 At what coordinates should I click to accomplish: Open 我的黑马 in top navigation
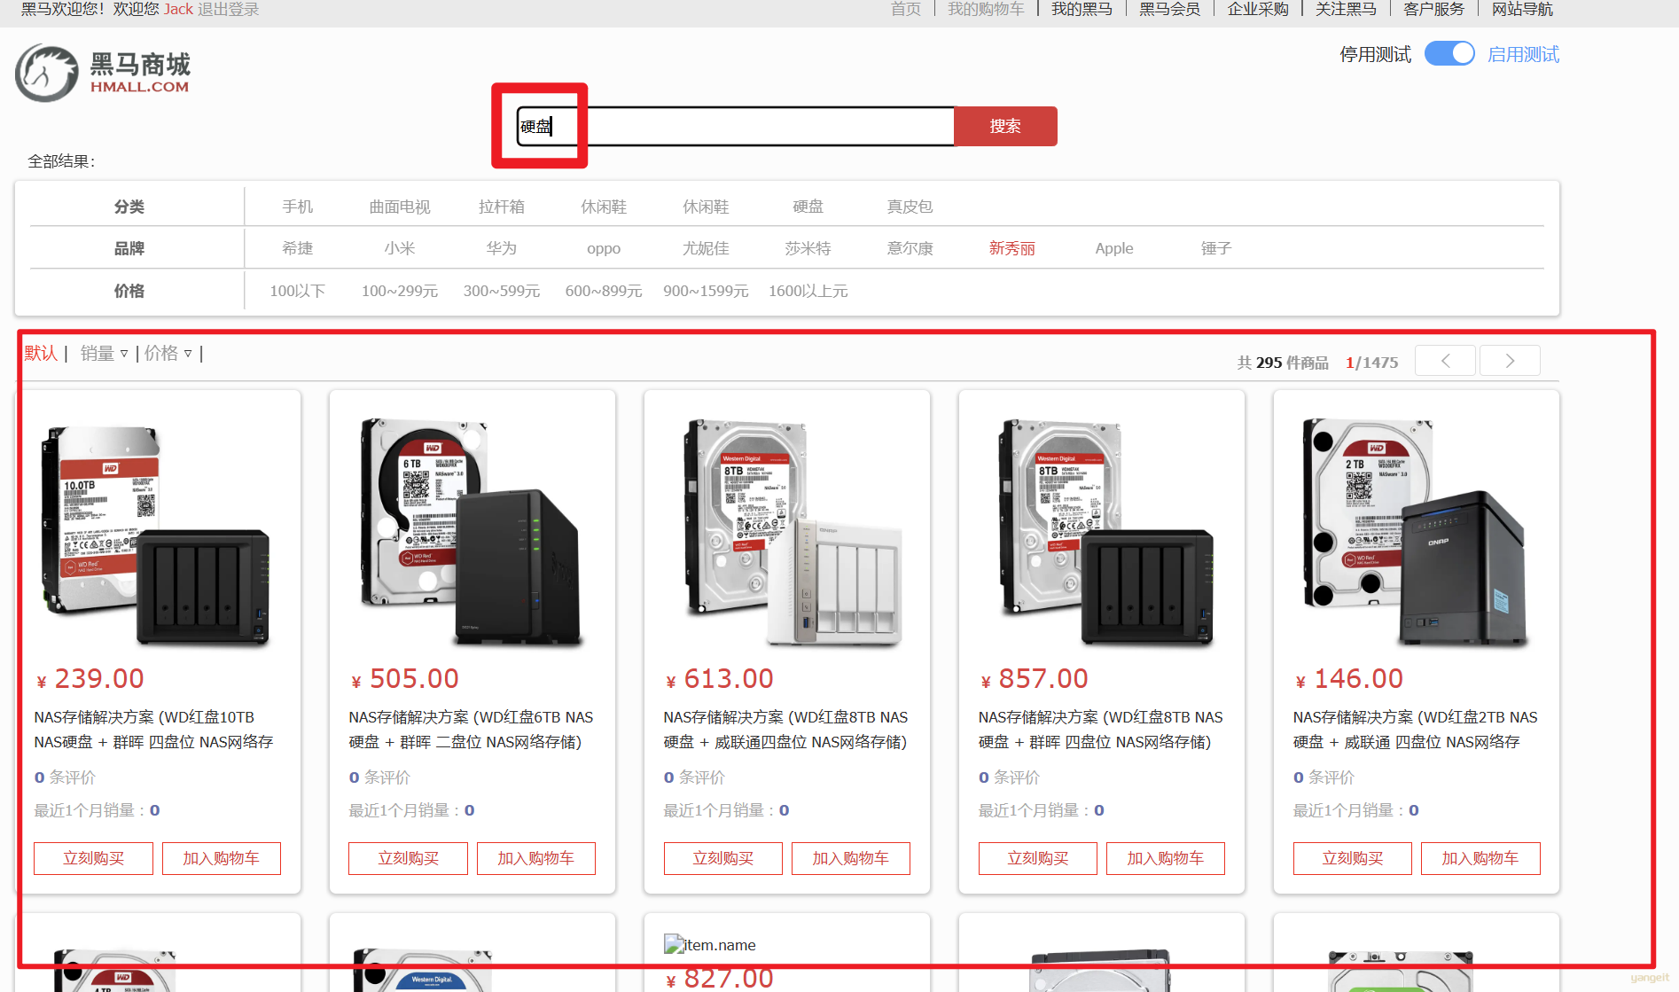(1082, 9)
